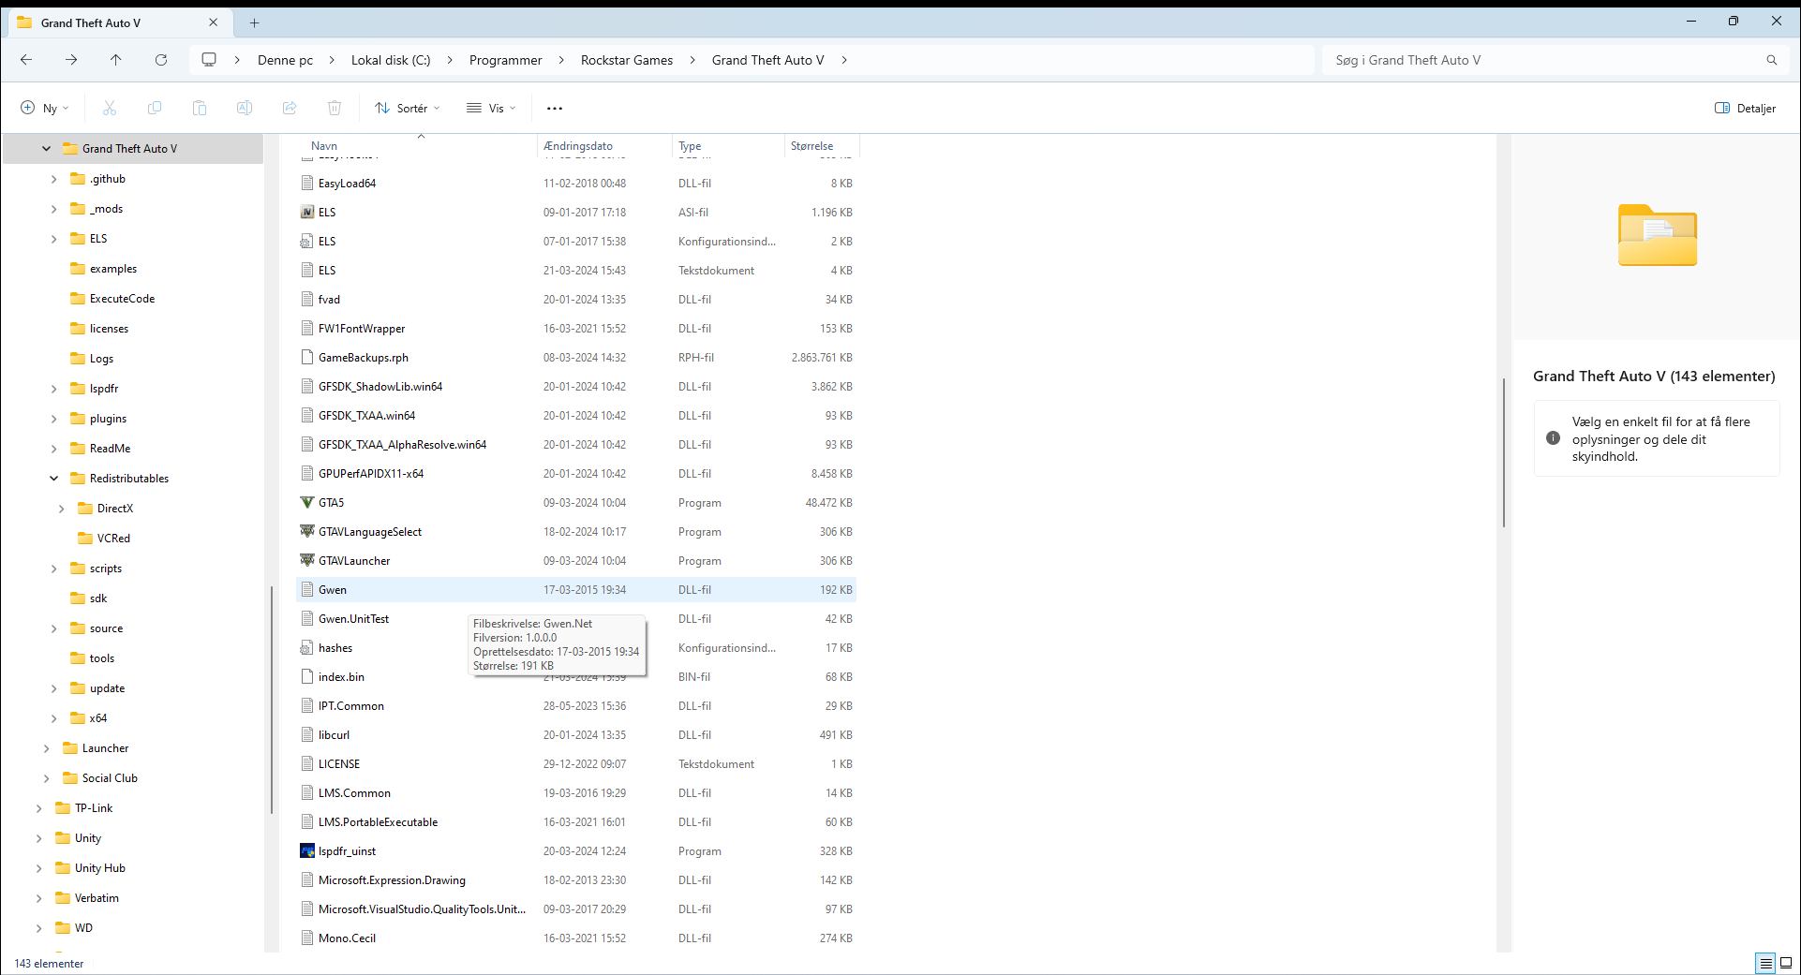1801x975 pixels.
Task: Go up one folder with up arrow
Action: point(116,60)
